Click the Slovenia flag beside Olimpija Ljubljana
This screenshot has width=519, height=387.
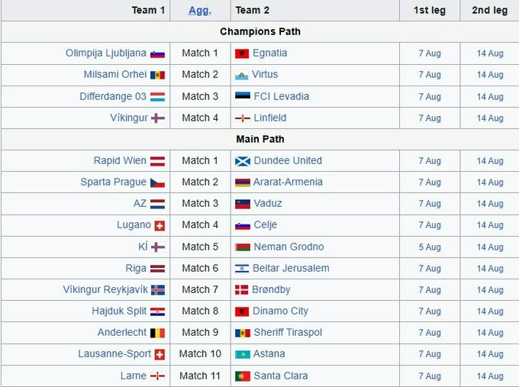(158, 53)
